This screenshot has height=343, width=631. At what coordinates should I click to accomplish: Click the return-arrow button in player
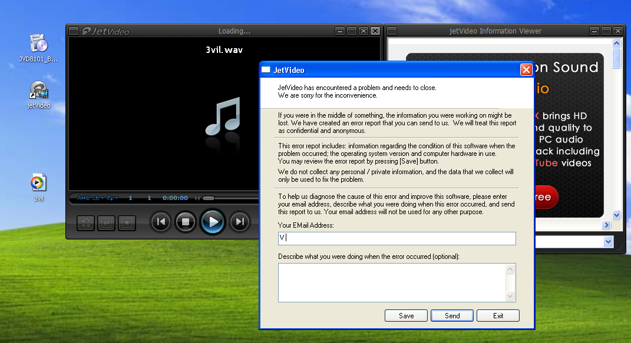coord(106,223)
